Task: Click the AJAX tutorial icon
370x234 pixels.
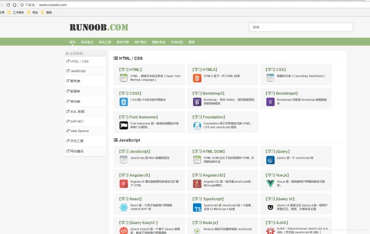Action: [270, 230]
